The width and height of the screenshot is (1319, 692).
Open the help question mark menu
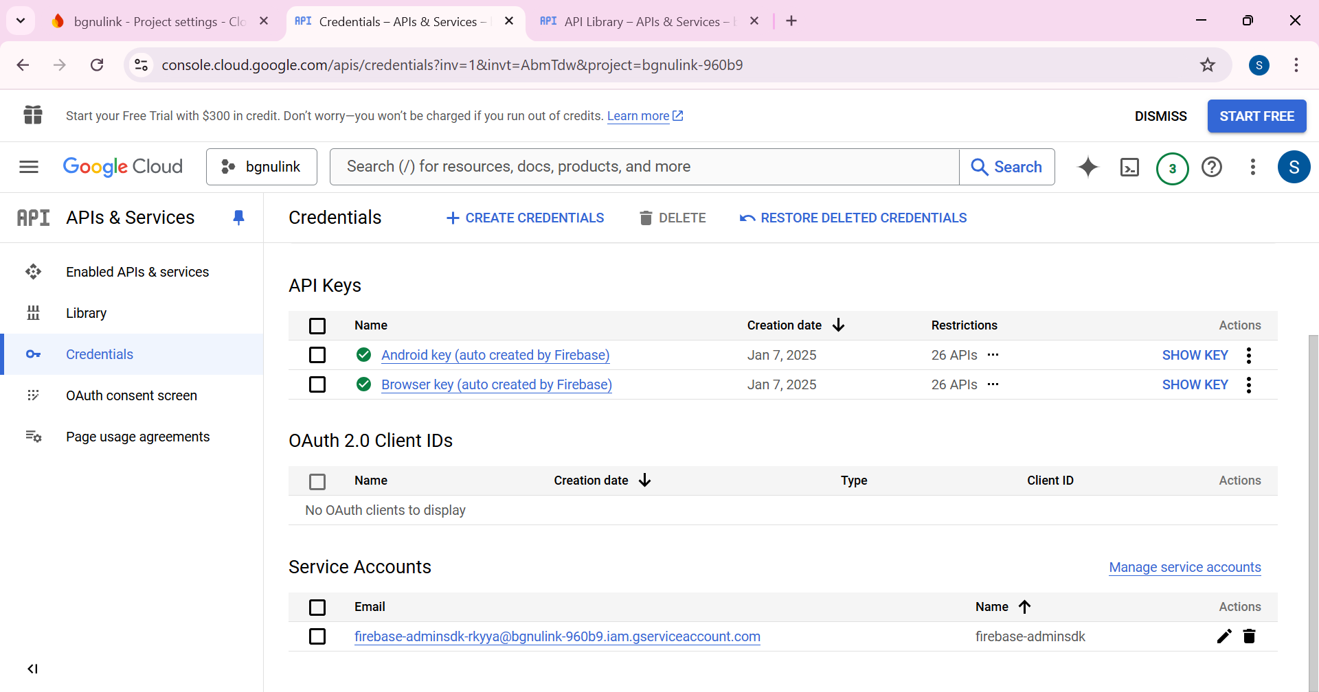(x=1212, y=167)
